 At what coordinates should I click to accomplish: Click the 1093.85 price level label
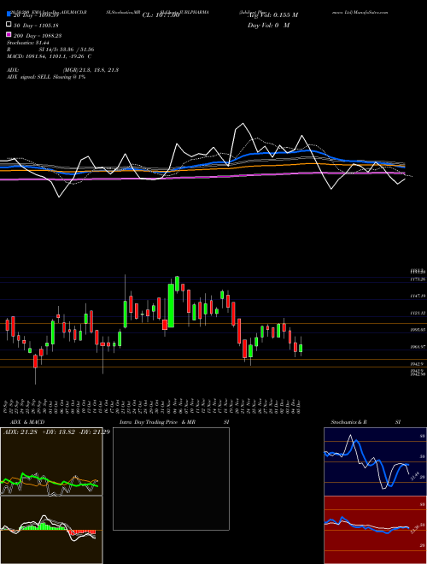point(418,330)
